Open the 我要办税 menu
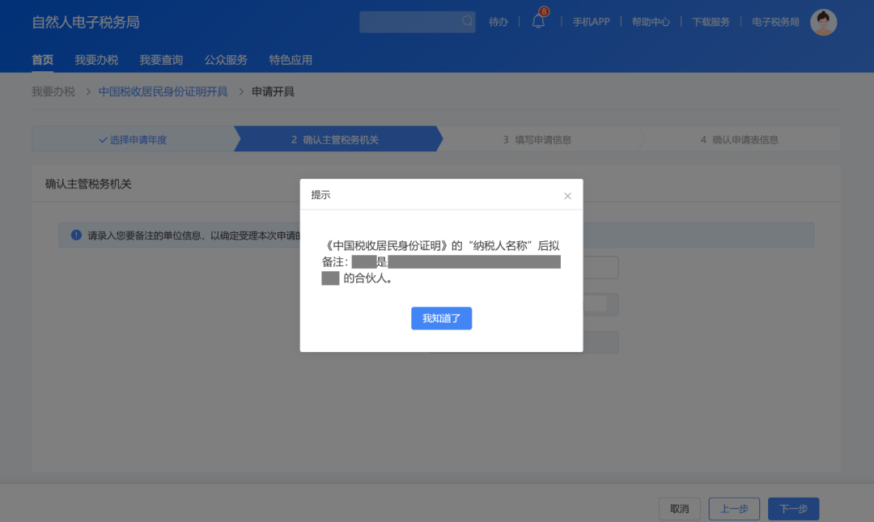874x522 pixels. click(96, 60)
